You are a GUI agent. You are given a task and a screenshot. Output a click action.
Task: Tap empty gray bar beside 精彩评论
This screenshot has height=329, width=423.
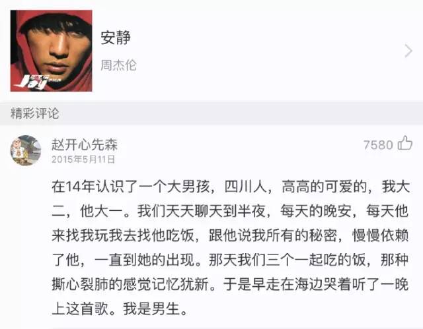[x=240, y=113]
